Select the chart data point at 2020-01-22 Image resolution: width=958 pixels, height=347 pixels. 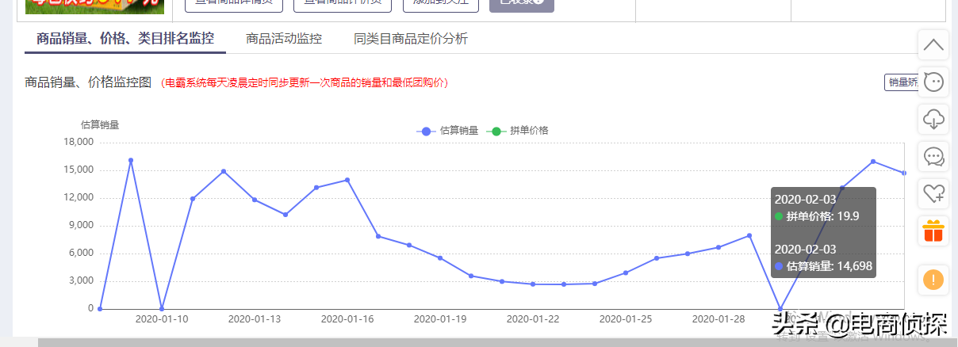pos(533,284)
